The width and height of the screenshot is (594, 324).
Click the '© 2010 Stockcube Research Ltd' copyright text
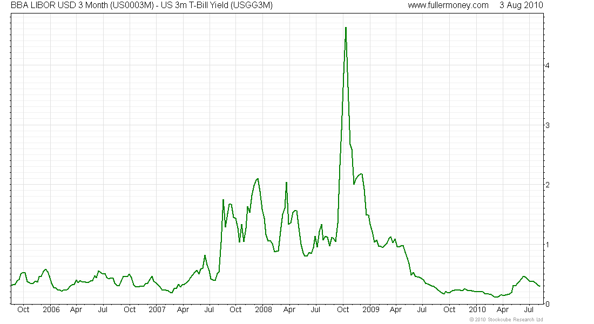tap(506, 320)
